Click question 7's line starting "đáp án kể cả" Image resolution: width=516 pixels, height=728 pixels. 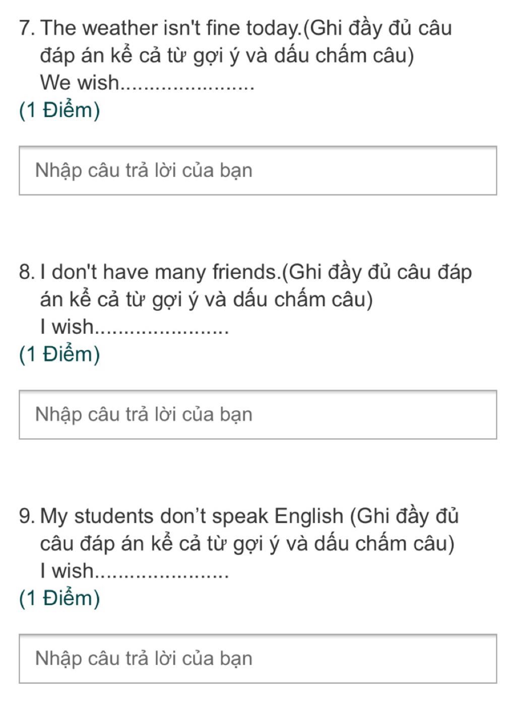click(227, 56)
